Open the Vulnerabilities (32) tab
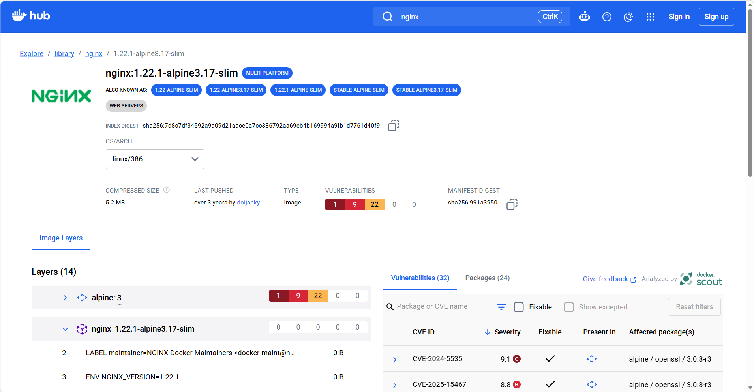The height and width of the screenshot is (392, 754). tap(420, 278)
